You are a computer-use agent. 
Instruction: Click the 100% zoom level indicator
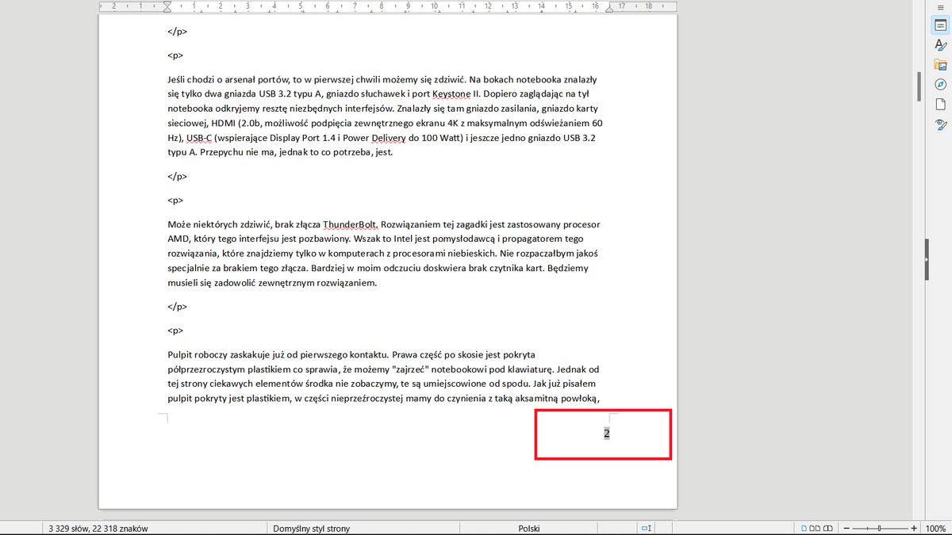pos(936,527)
